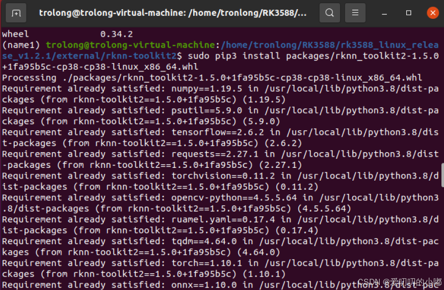Click the ruamel.yaml==0.17.4 requirement text

coord(223,219)
